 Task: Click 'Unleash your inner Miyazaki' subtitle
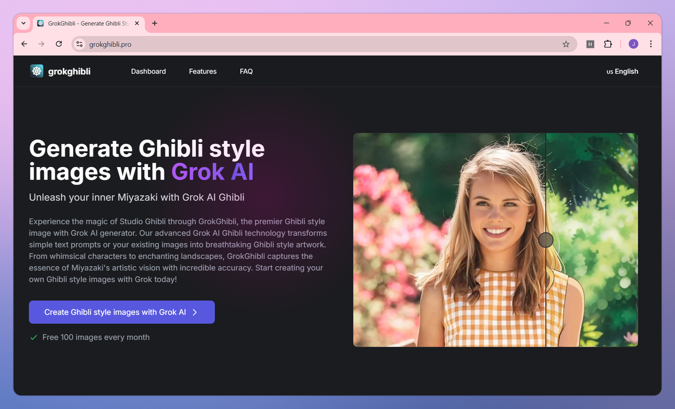coord(137,197)
